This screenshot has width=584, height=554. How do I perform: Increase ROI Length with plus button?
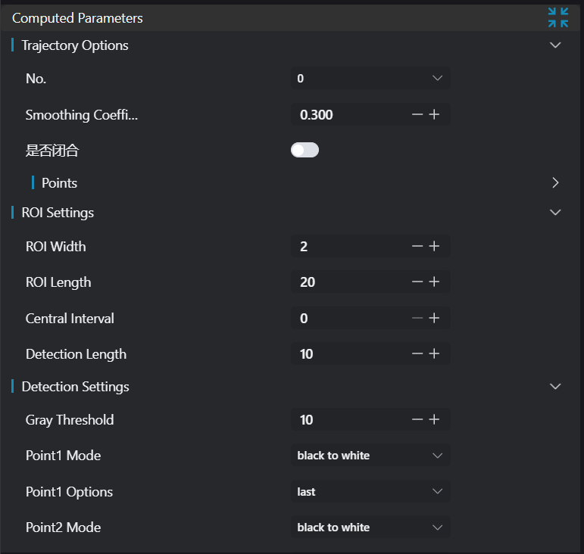pyautogui.click(x=435, y=282)
